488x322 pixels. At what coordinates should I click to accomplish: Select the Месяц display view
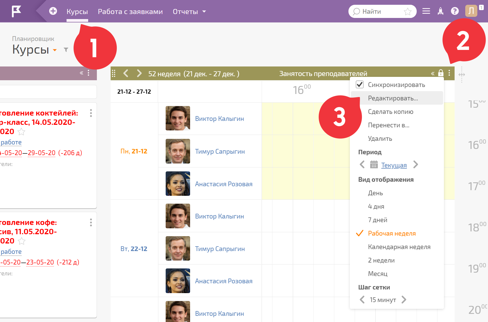pos(378,274)
